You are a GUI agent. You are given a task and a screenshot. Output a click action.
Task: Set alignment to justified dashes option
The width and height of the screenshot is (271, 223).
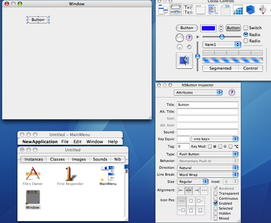204,190
